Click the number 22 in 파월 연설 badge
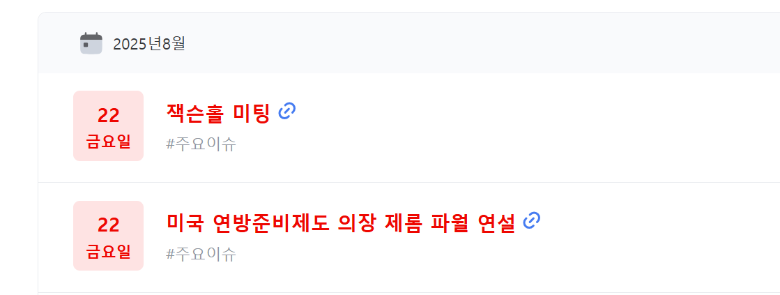 (109, 225)
